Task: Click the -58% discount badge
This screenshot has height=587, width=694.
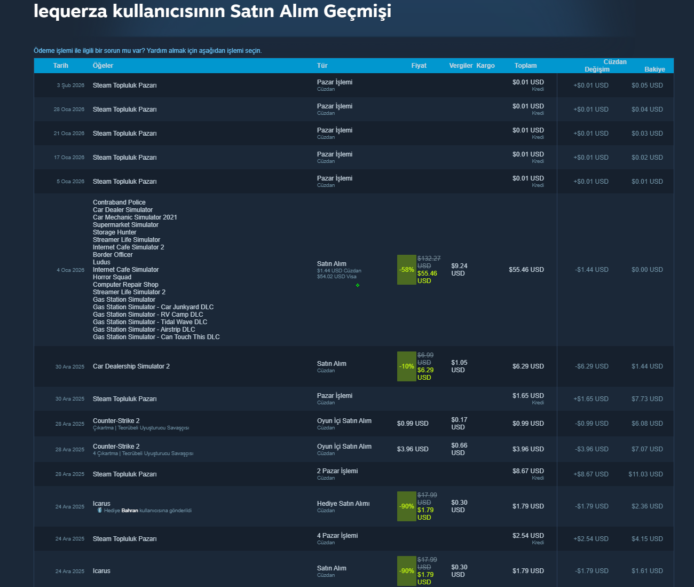Action: pos(407,270)
